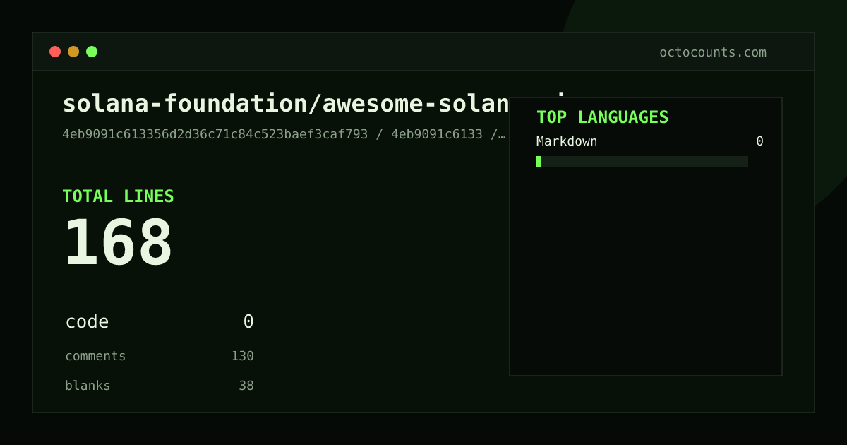Click the Markdown count value 0
The image size is (847, 445).
[759, 141]
